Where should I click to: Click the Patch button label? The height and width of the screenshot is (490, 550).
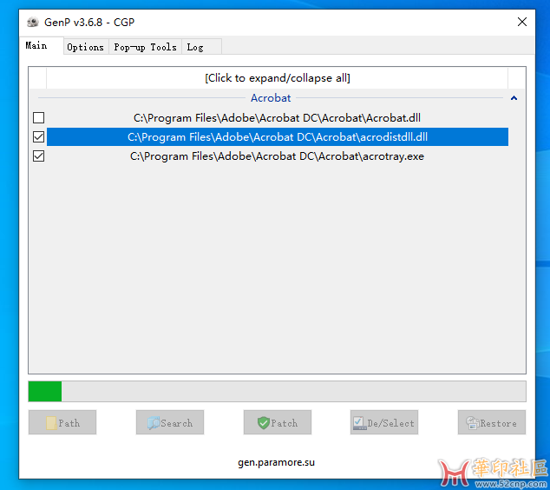[x=285, y=423]
